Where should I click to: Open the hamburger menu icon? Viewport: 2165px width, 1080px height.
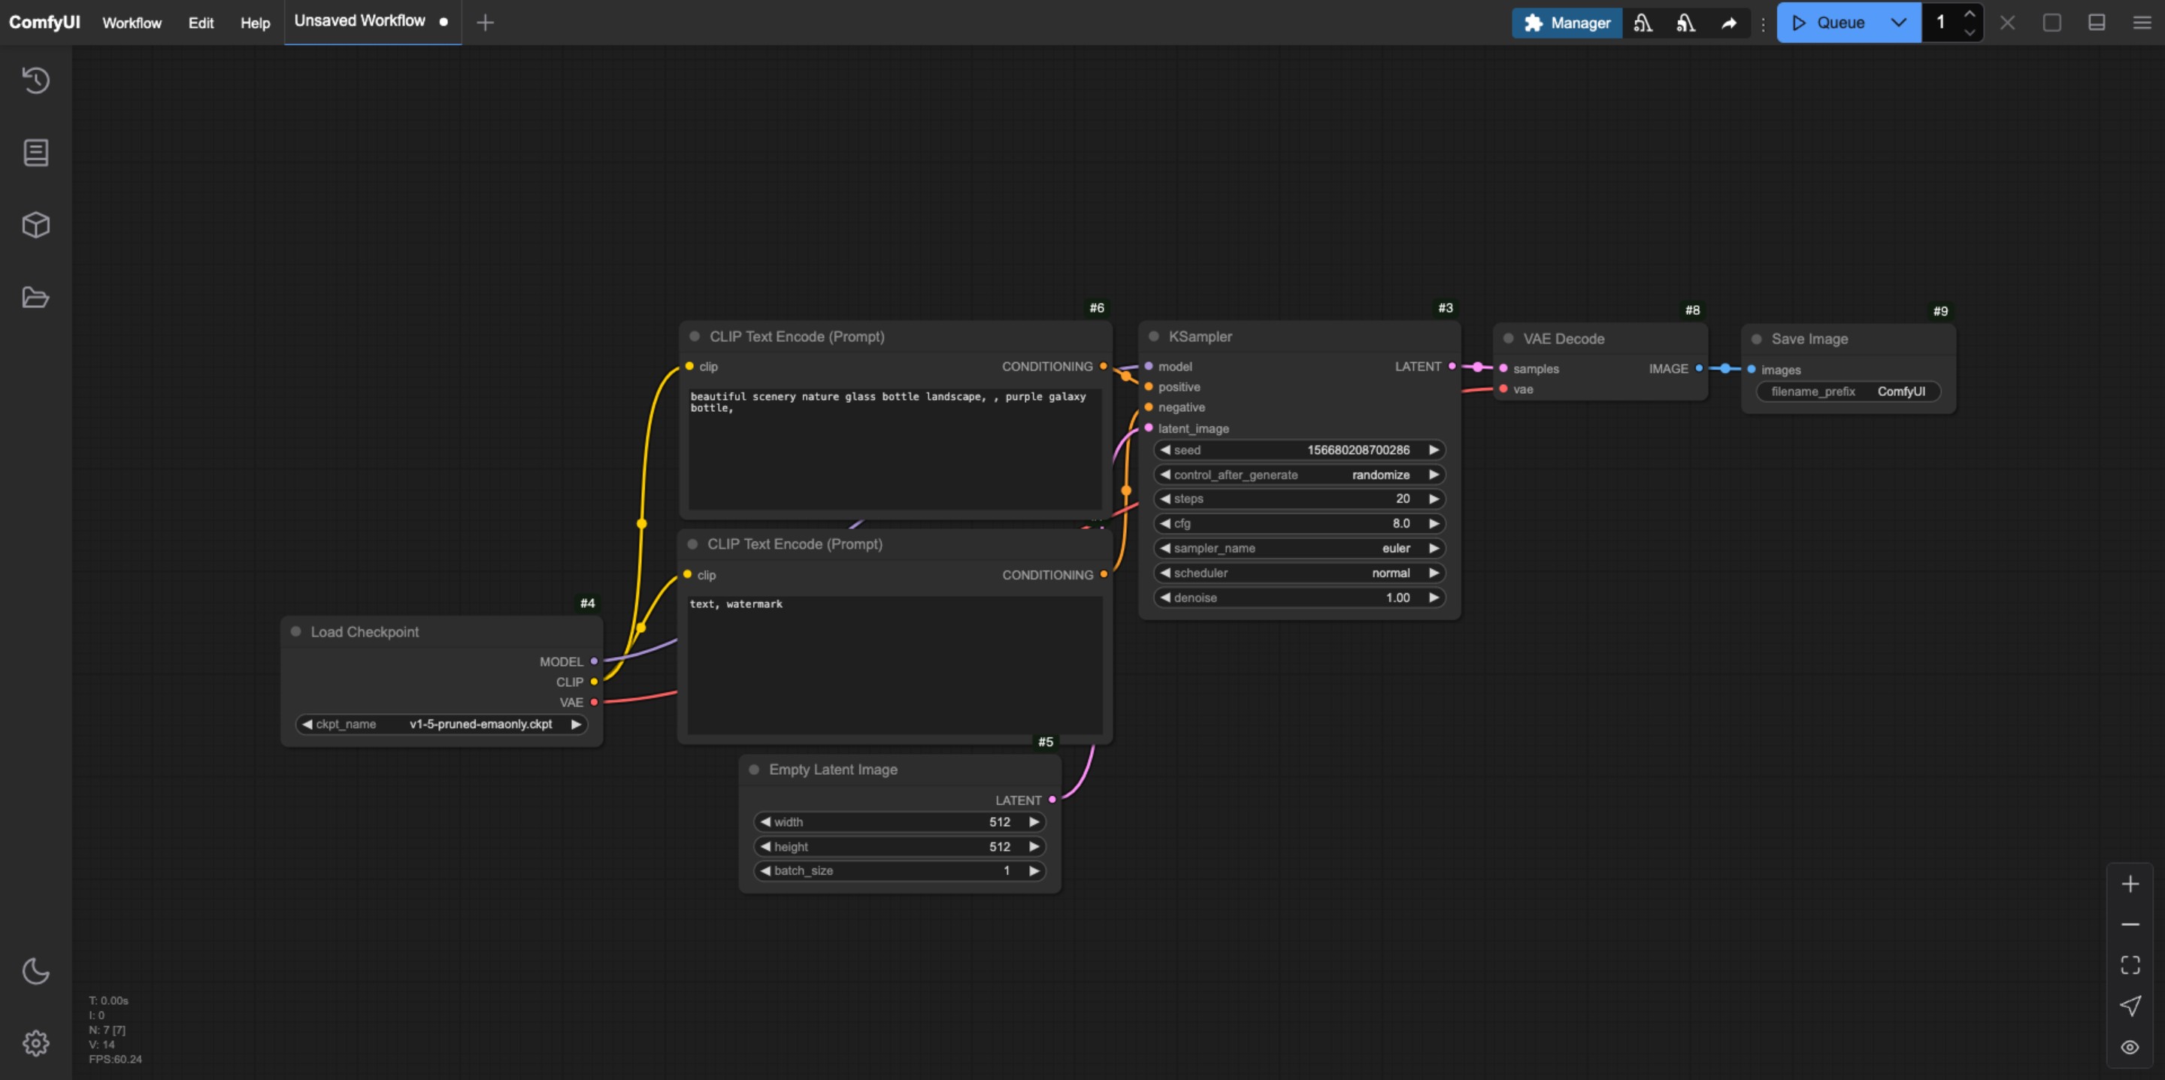coord(2142,23)
